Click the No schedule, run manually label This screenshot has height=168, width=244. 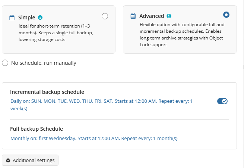coord(44,63)
